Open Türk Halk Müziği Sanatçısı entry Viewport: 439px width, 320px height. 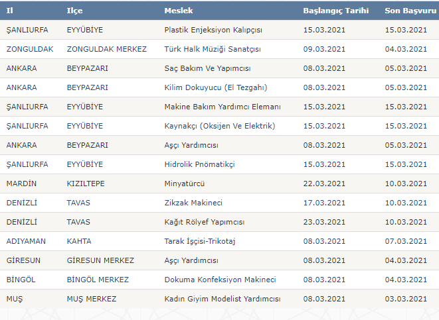coord(213,49)
